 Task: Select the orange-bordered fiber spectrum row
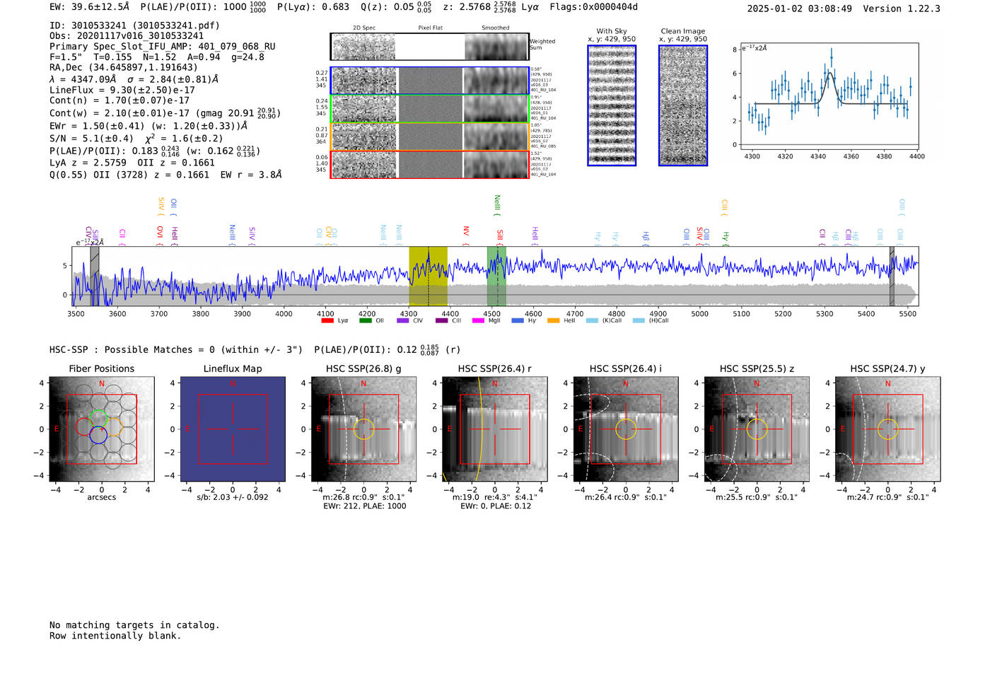click(x=429, y=136)
